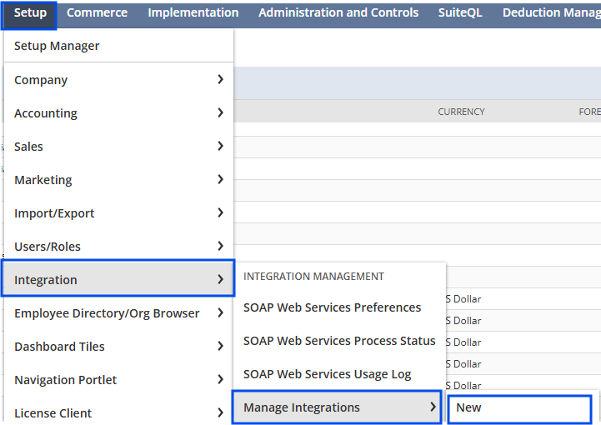Expand the License Client chevron arrow

click(x=220, y=412)
